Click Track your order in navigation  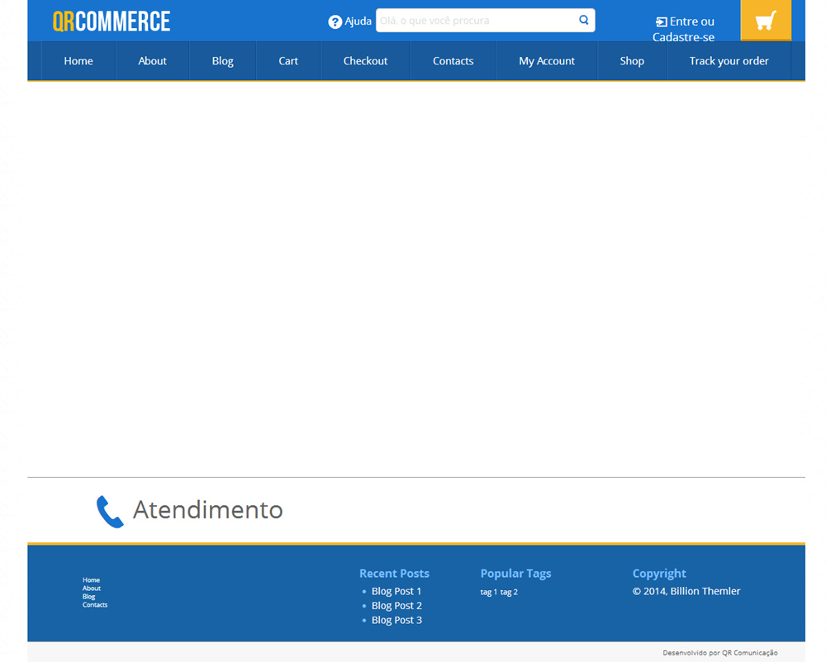pyautogui.click(x=729, y=61)
